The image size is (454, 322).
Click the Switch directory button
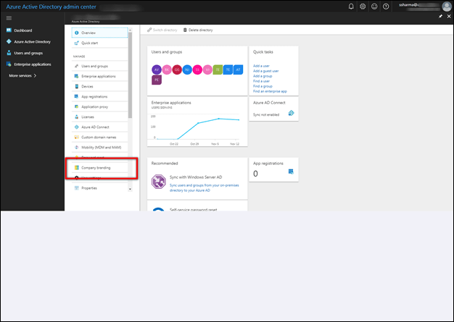click(162, 30)
